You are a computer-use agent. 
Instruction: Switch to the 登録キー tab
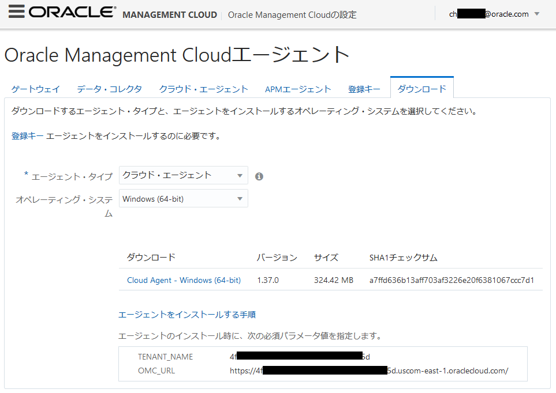(364, 89)
